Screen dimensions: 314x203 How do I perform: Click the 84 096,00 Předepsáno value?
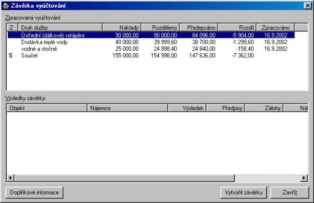(x=204, y=35)
